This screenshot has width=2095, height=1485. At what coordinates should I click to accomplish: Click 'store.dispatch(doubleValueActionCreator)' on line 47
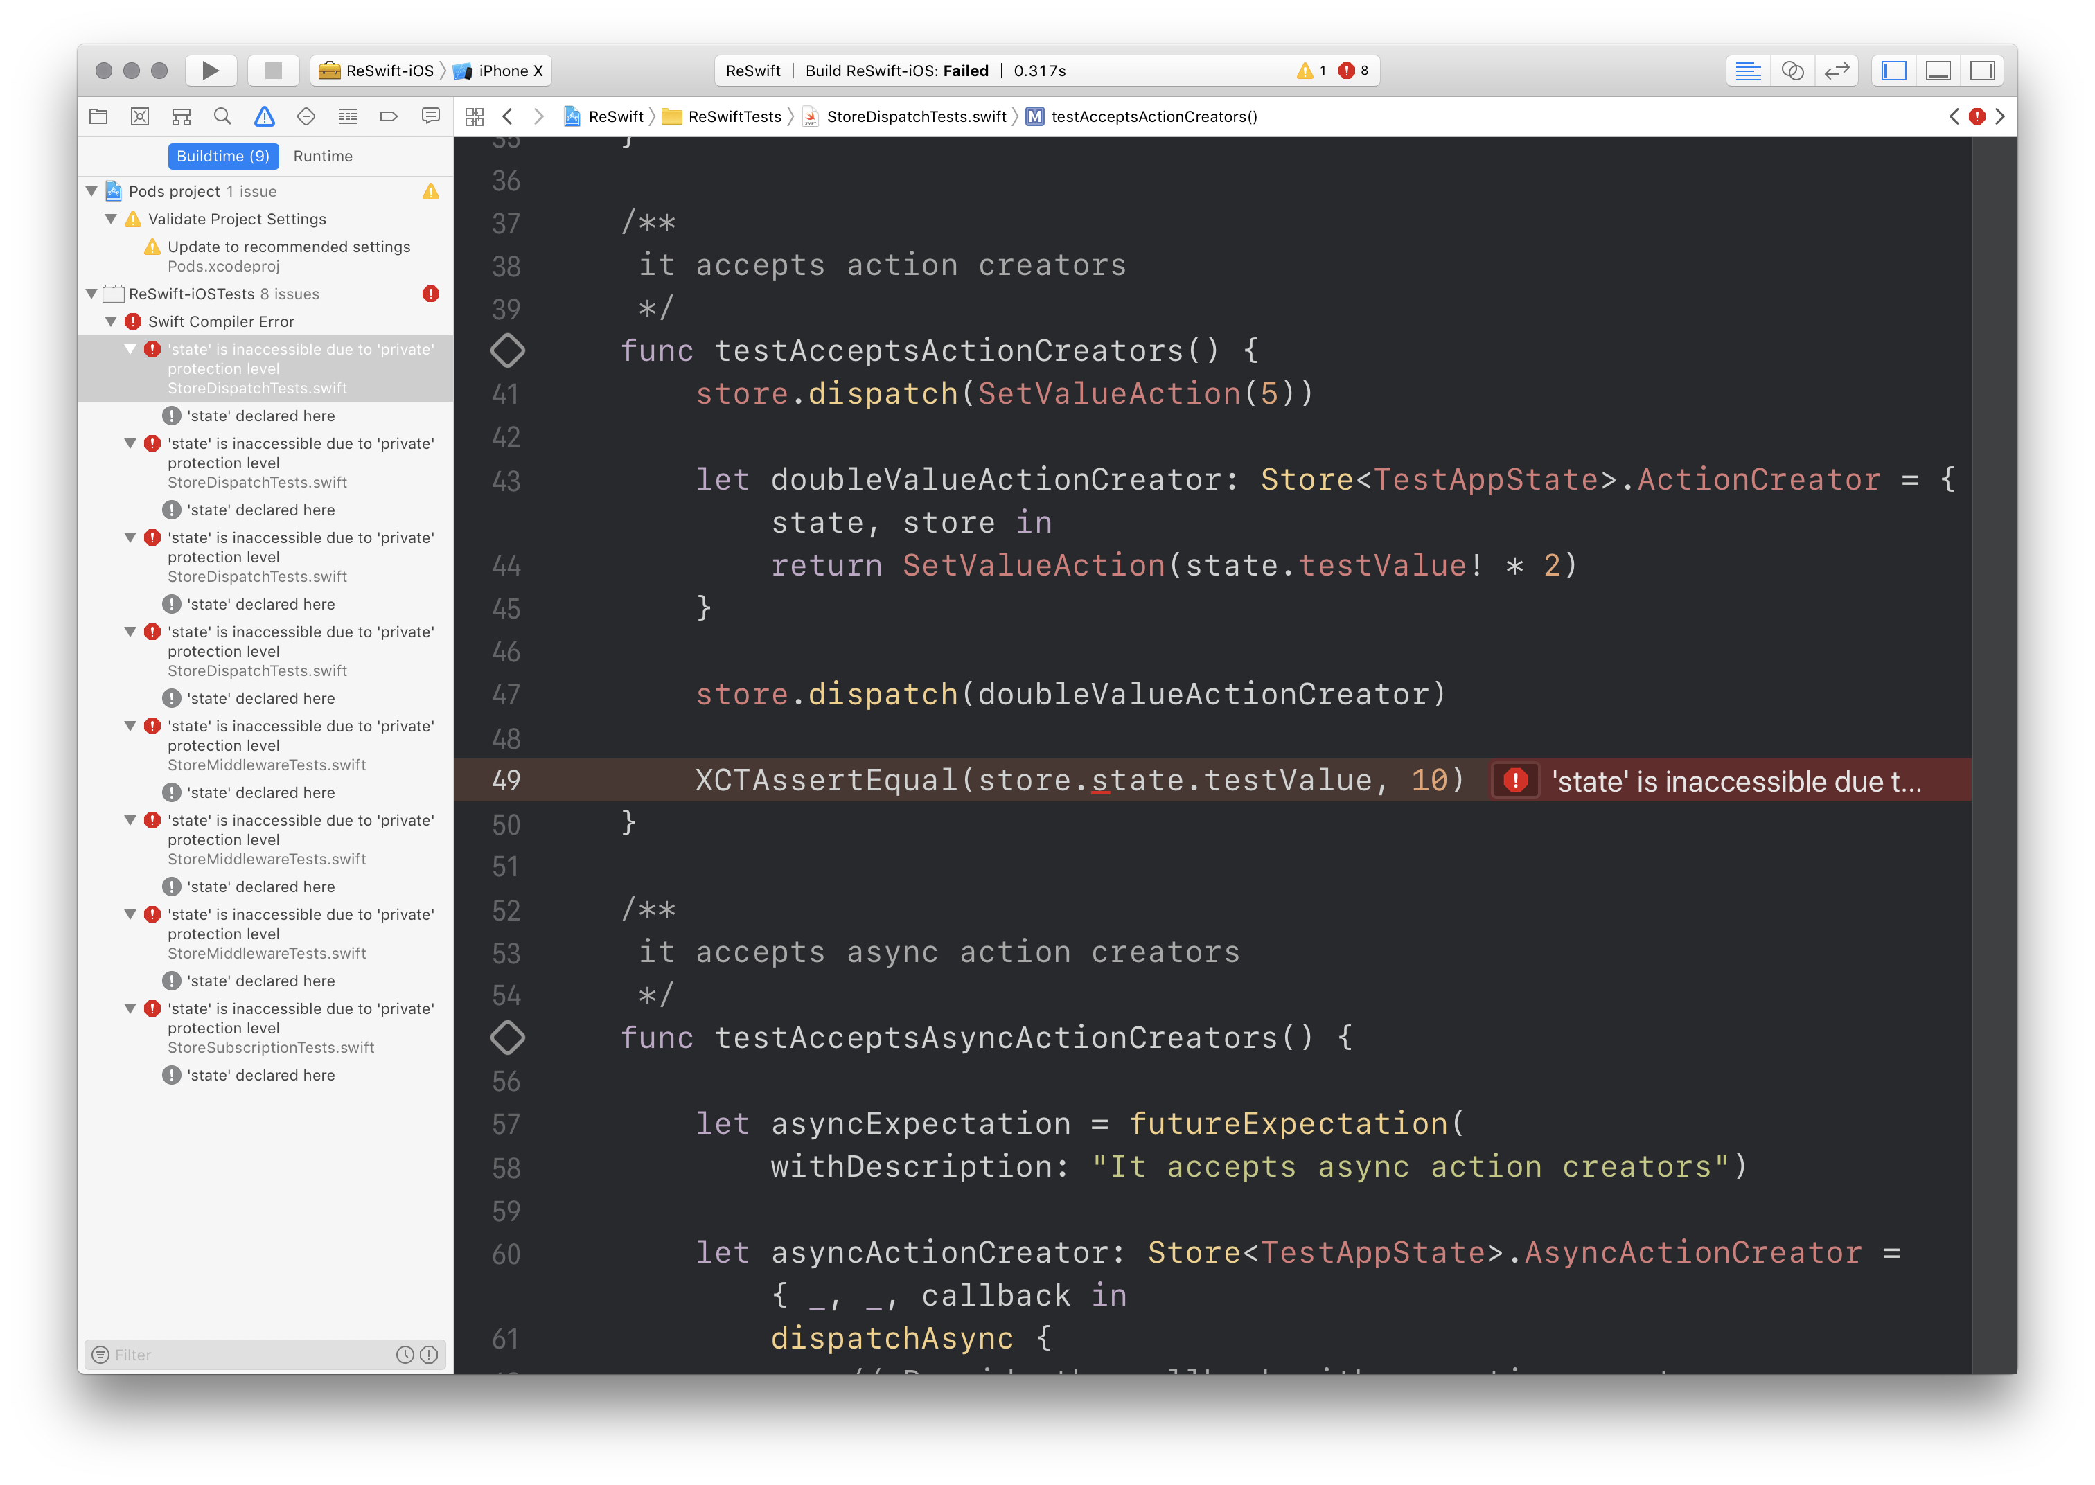1071,694
